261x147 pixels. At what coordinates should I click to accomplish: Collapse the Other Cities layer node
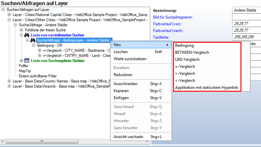[x=9, y=20]
